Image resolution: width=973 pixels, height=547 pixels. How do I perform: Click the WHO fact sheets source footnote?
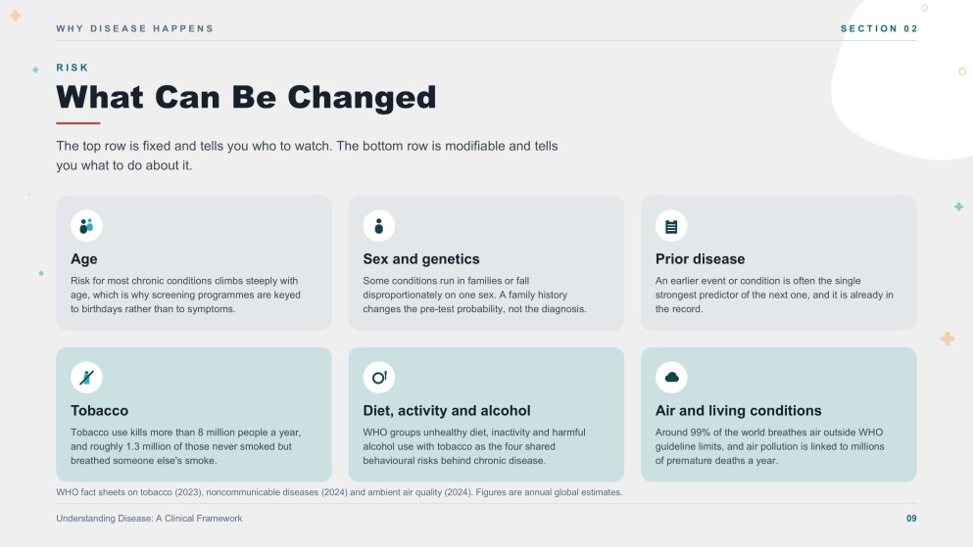[339, 492]
